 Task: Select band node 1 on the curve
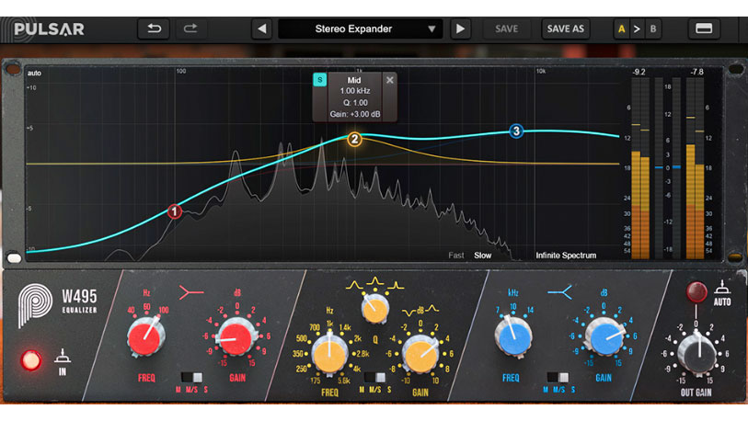click(175, 211)
